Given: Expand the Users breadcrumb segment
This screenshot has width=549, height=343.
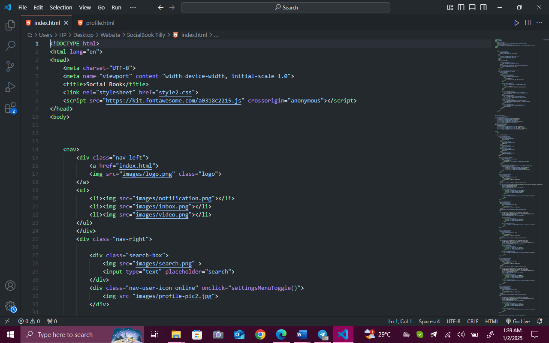Looking at the screenshot, I should point(45,35).
